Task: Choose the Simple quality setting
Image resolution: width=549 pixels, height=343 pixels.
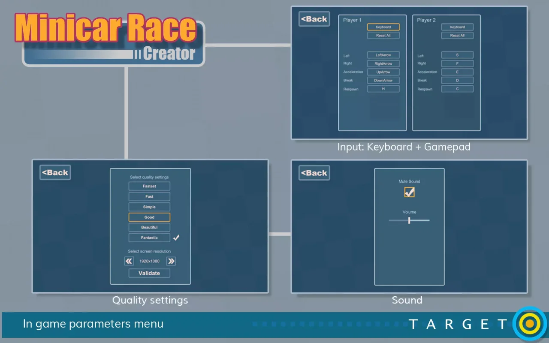Action: point(149,207)
